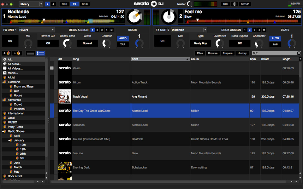Switch to album art list view

pyautogui.click(x=40, y=53)
